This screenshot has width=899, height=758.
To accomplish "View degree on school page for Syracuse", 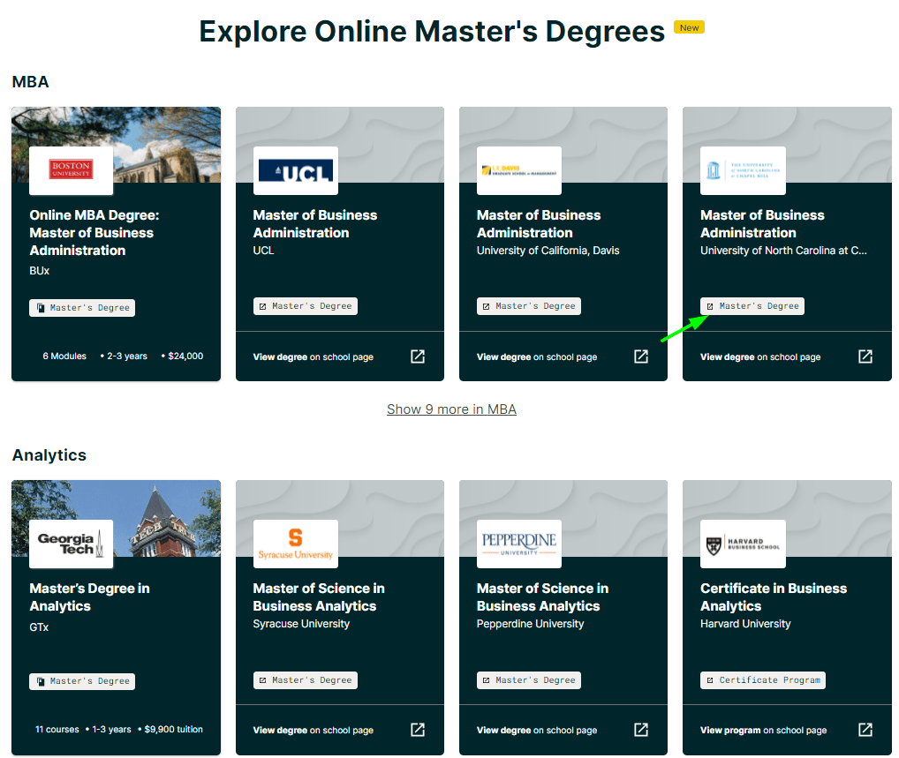I will pos(313,730).
